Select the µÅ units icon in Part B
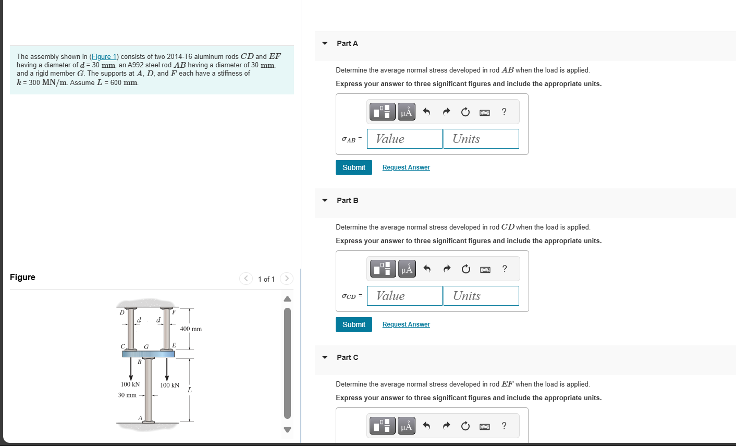 [406, 268]
